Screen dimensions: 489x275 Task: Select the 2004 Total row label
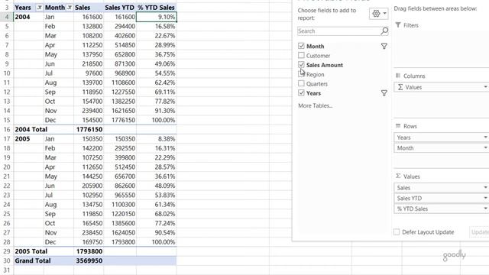coord(31,129)
